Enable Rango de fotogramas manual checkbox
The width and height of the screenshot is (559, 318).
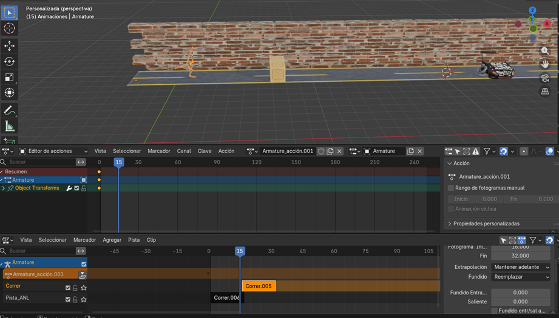451,188
